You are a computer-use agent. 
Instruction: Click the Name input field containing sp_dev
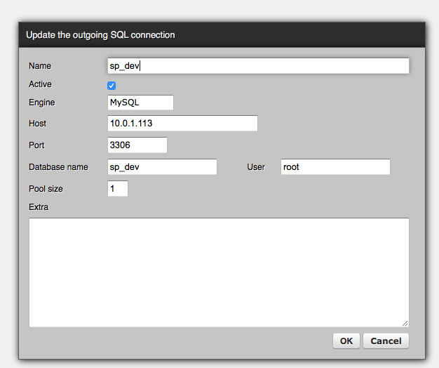click(x=257, y=66)
